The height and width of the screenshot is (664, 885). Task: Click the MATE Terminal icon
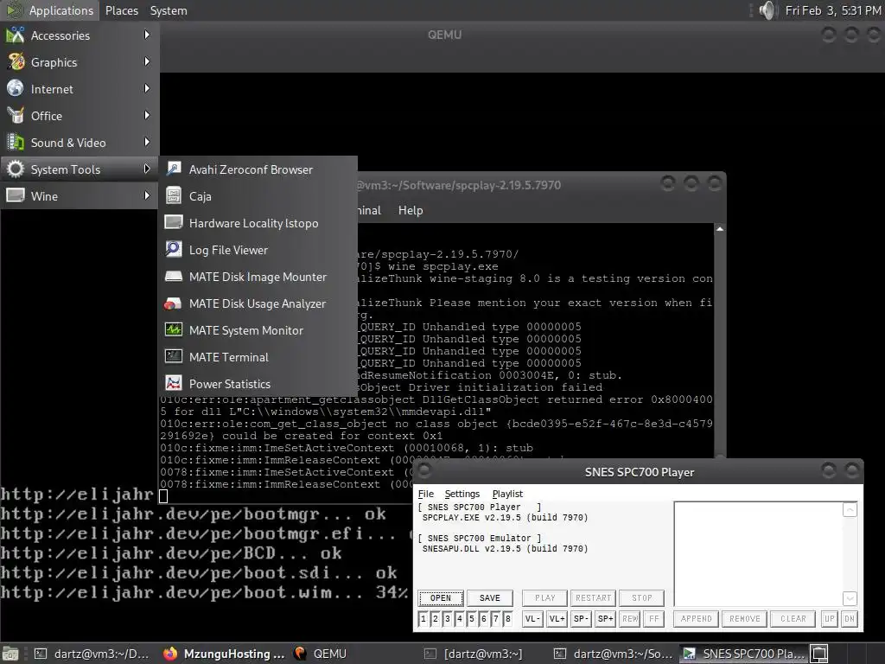pyautogui.click(x=173, y=357)
